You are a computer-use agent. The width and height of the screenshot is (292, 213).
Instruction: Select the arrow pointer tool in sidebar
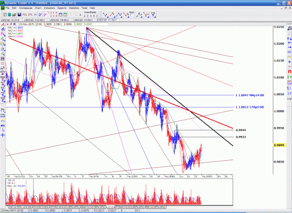[3, 130]
